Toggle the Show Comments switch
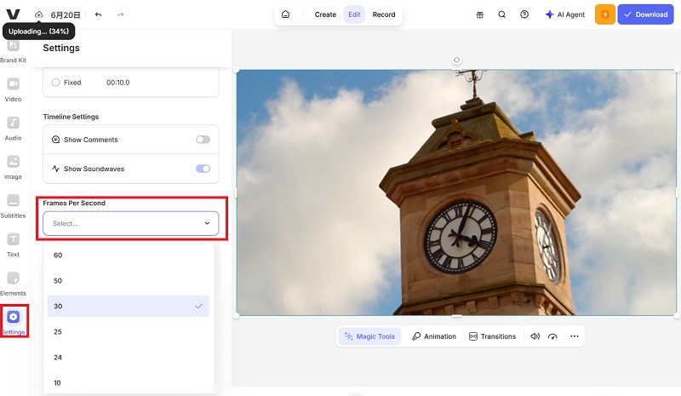The image size is (681, 396). [x=203, y=140]
